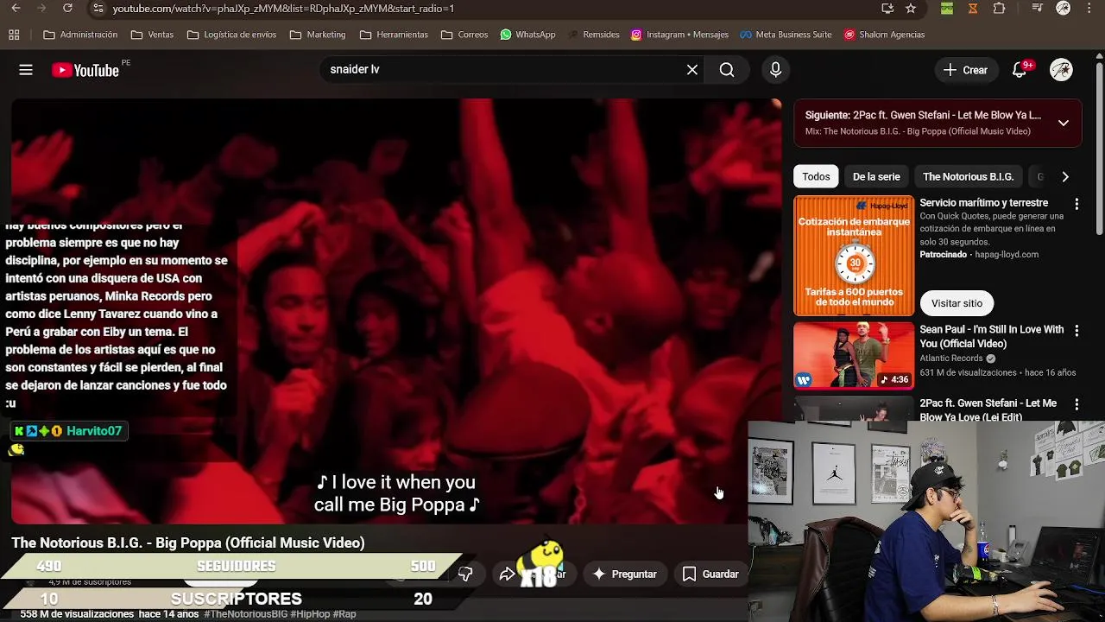Image resolution: width=1105 pixels, height=622 pixels.
Task: Click the Visitar sitio button
Action: click(x=957, y=303)
